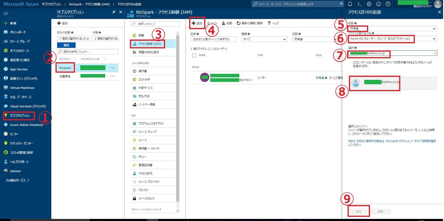Click サブスクリプション breadcrumb in top bar
444x221 pixels.
pos(52,4)
